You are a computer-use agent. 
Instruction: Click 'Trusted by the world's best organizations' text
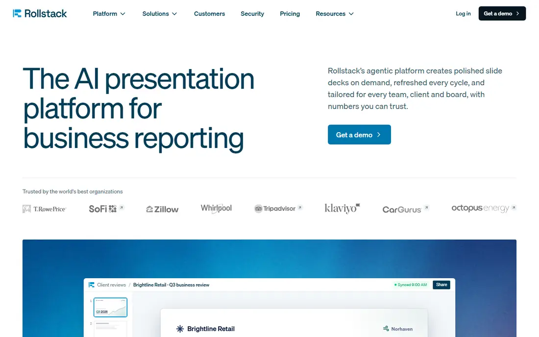73,192
